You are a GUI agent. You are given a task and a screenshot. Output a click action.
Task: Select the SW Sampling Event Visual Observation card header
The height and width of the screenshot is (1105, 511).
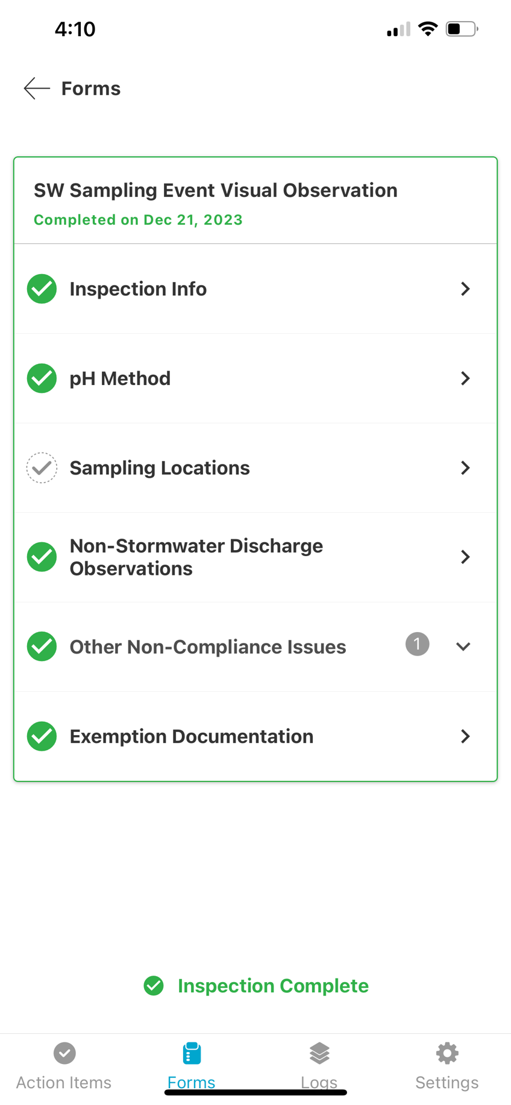click(x=215, y=190)
